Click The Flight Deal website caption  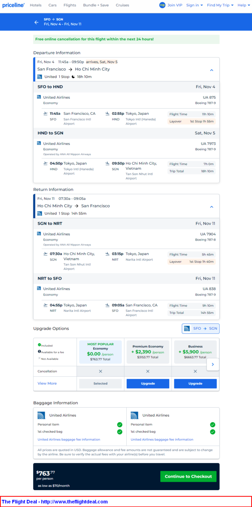(x=55, y=502)
